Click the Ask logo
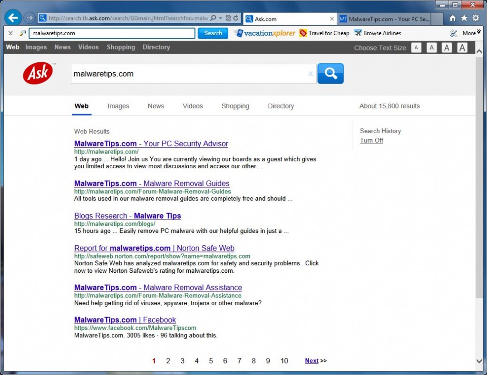This screenshot has height=375, width=487. (38, 73)
